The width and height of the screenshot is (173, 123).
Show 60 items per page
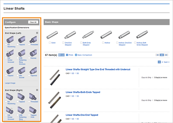coord(166,55)
